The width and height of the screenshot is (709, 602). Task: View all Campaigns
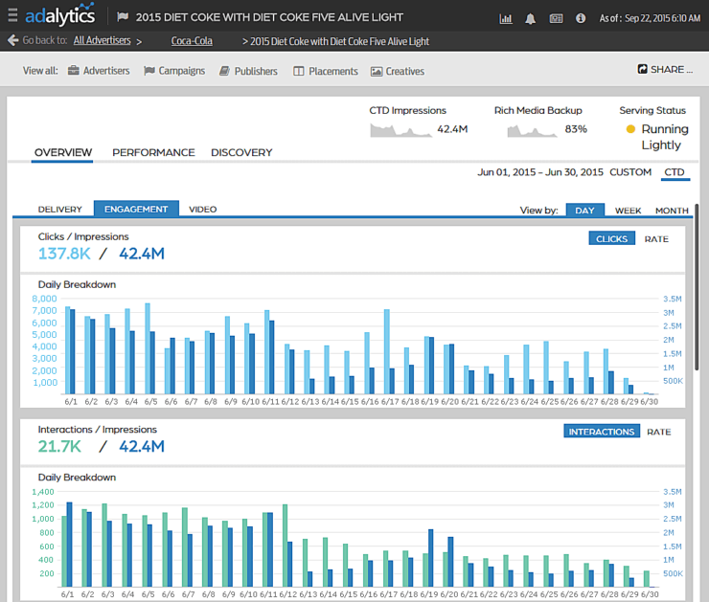tap(174, 71)
